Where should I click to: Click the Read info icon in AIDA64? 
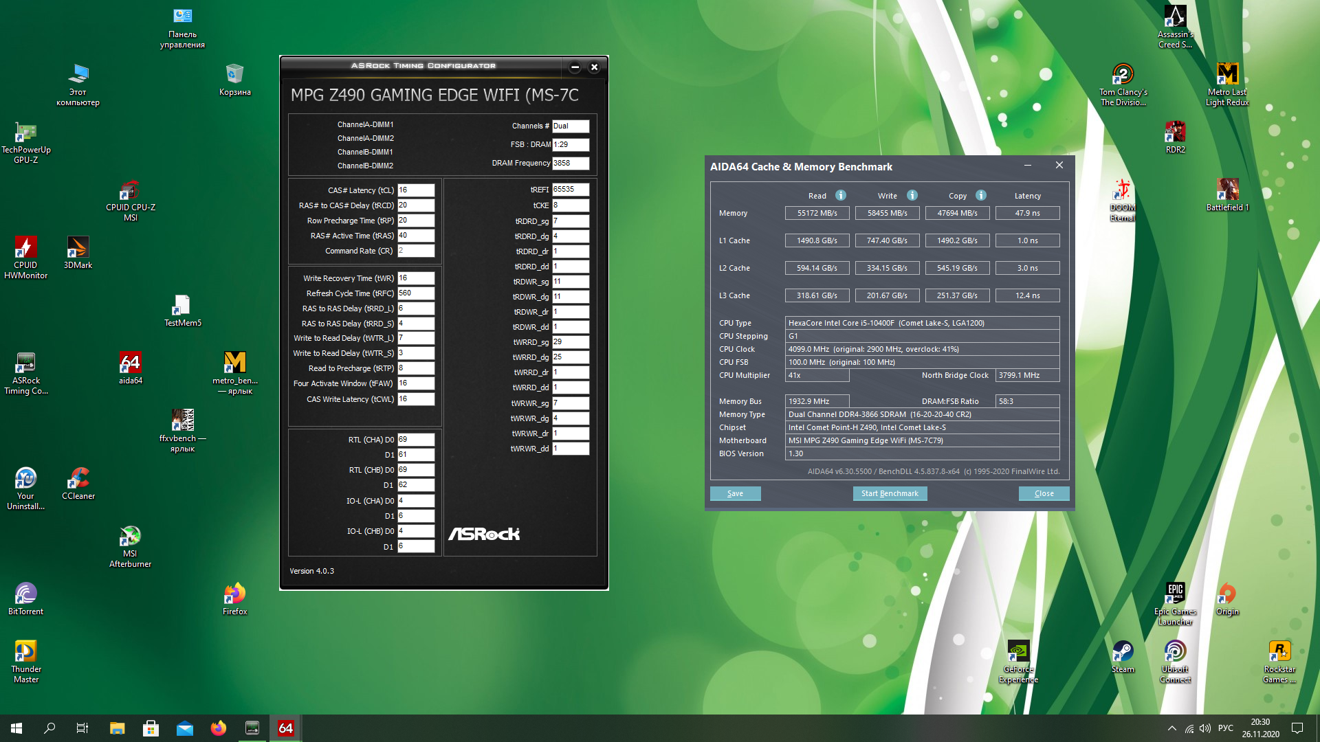click(x=840, y=195)
